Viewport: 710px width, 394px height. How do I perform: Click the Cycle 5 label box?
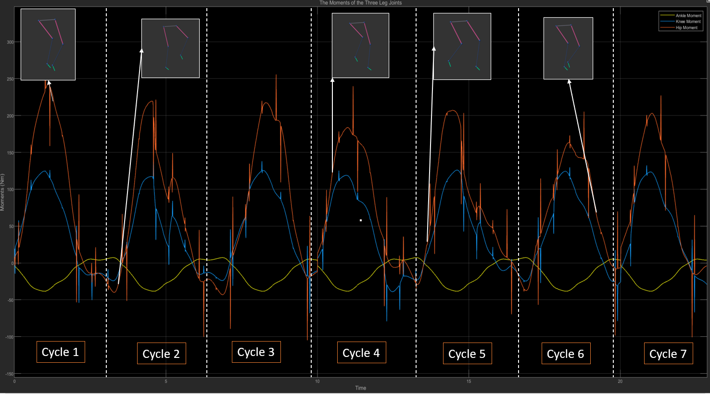[x=467, y=354]
